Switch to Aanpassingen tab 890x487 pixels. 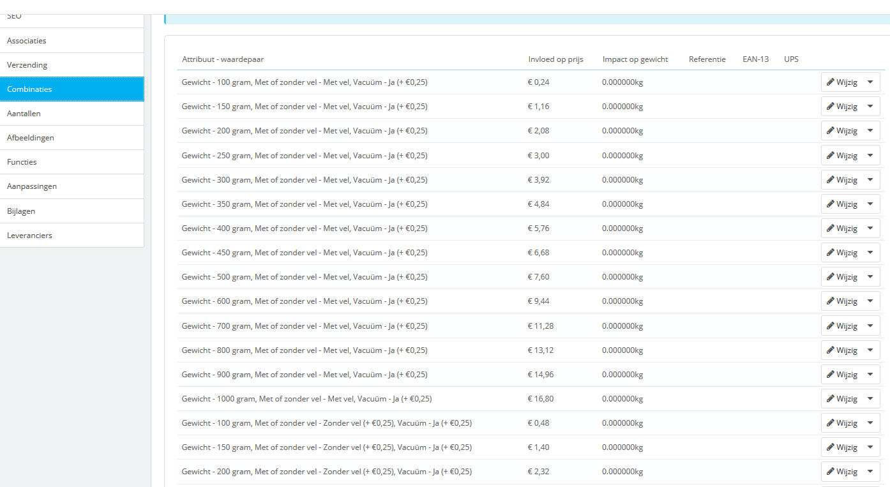tap(72, 186)
